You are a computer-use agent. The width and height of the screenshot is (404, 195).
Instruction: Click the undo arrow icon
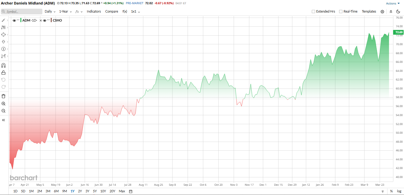click(3, 80)
